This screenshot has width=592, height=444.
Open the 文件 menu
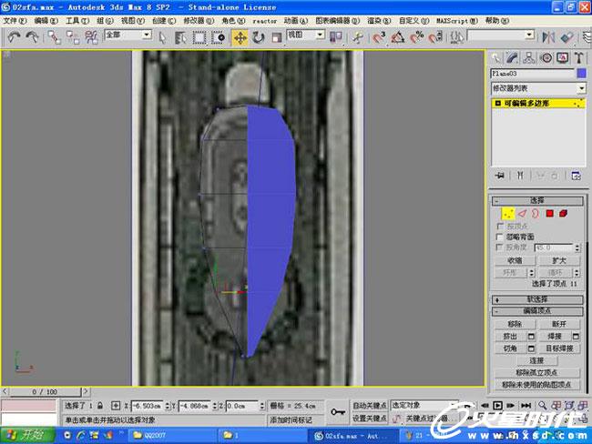pyautogui.click(x=15, y=21)
